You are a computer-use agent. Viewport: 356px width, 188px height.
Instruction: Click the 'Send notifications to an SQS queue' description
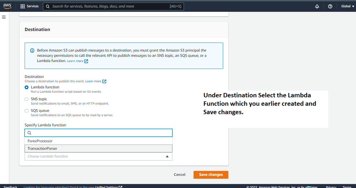[x=72, y=115]
